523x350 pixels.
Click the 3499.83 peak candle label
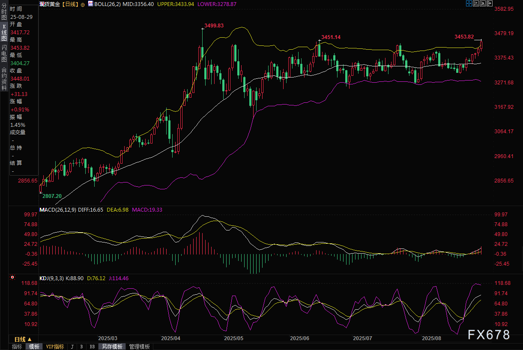(x=214, y=25)
